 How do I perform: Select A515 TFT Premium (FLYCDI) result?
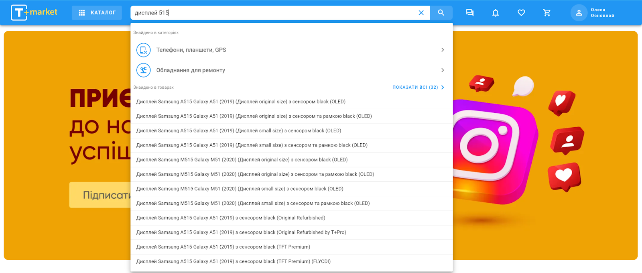[292, 261]
